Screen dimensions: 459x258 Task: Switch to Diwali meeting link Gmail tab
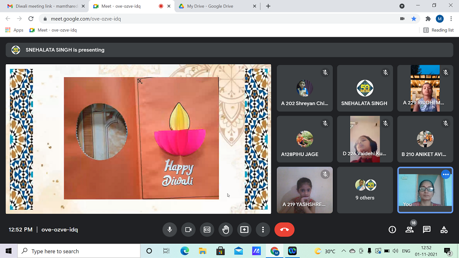(42, 6)
